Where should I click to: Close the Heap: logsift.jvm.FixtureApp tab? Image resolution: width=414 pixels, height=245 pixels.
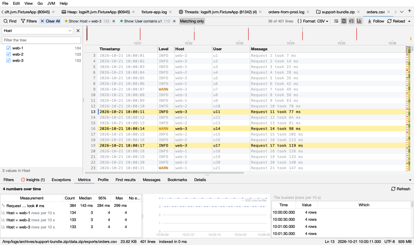point(133,12)
